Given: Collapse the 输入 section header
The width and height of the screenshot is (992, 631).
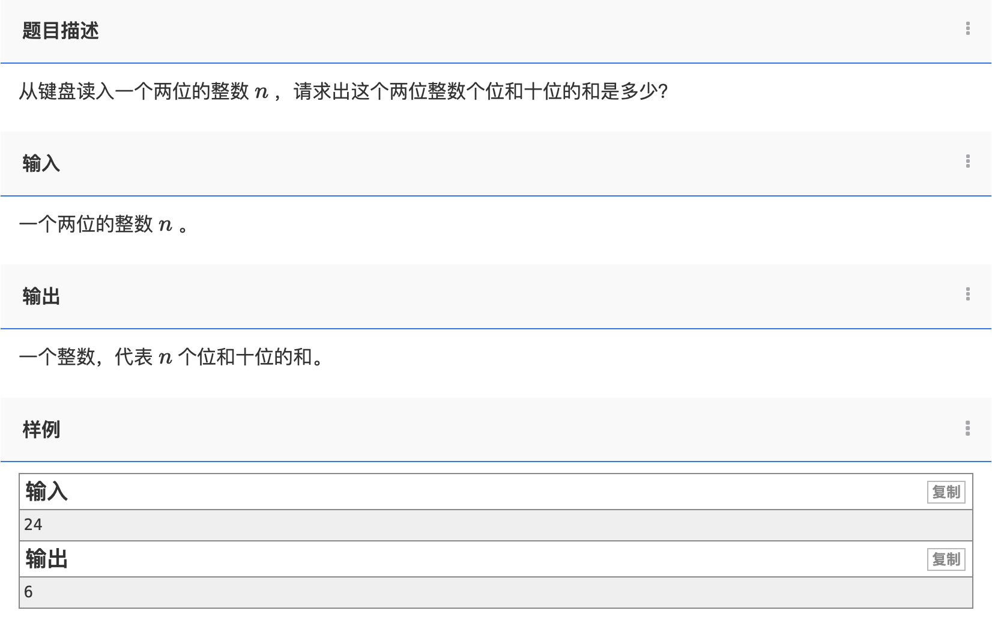Looking at the screenshot, I should pyautogui.click(x=41, y=163).
